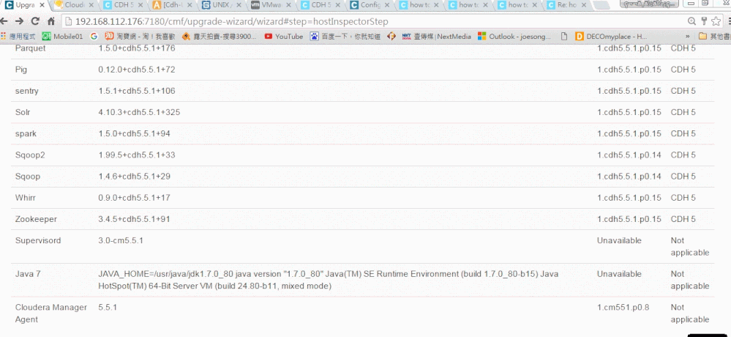The height and width of the screenshot is (337, 731).
Task: Select Cloudera Manager Agent version 5.5.1
Action: (108, 308)
